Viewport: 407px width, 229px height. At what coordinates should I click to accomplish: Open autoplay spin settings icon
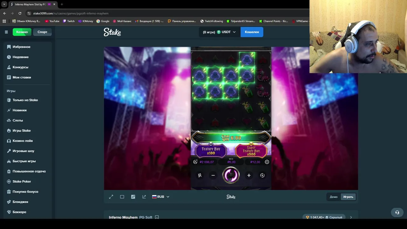click(262, 175)
